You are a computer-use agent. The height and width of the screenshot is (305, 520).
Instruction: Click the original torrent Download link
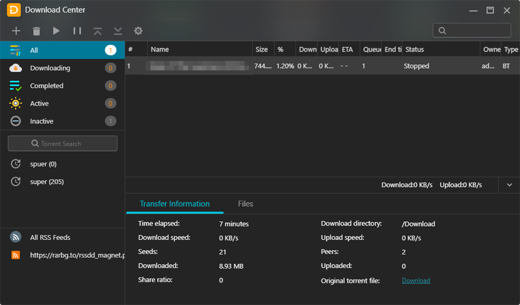(415, 281)
